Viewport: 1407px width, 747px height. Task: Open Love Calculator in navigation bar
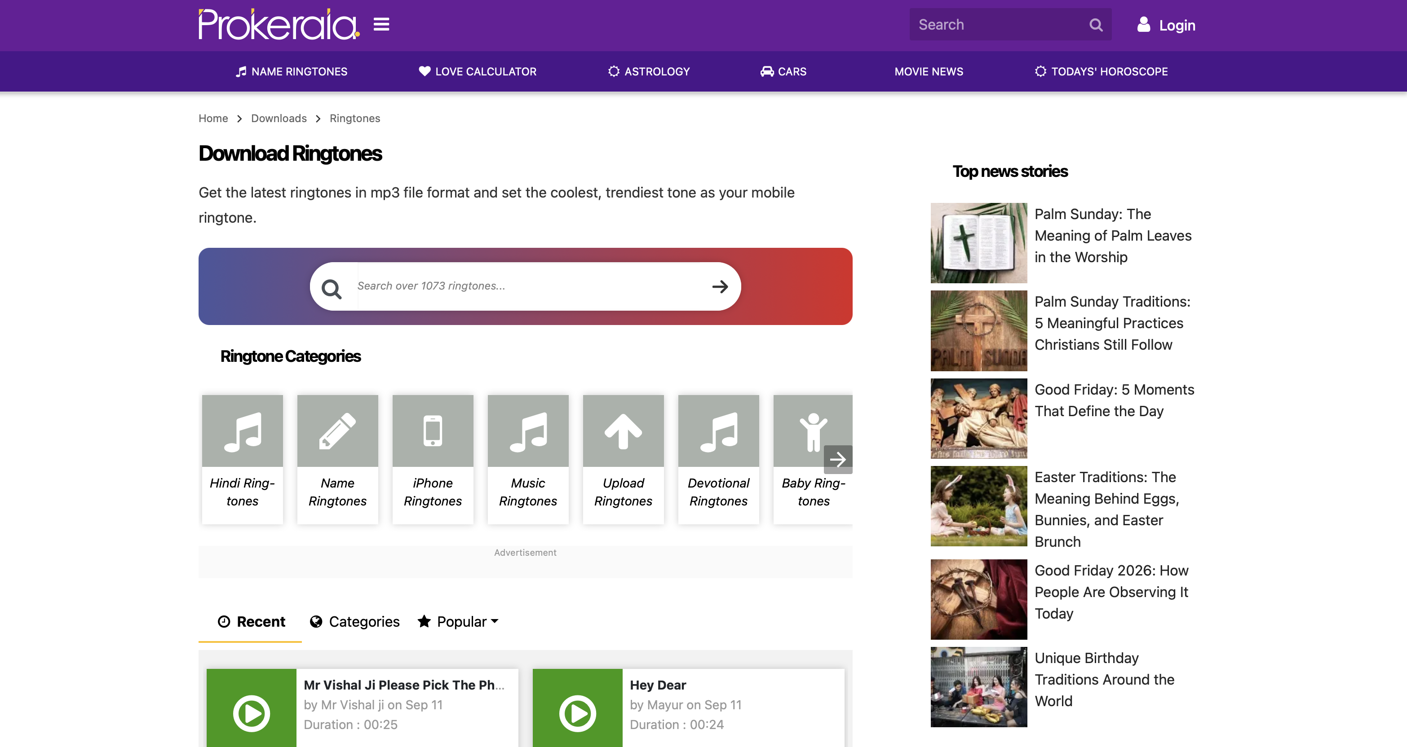pyautogui.click(x=478, y=71)
